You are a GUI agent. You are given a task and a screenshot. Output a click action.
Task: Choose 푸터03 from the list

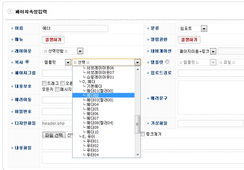coord(103,150)
